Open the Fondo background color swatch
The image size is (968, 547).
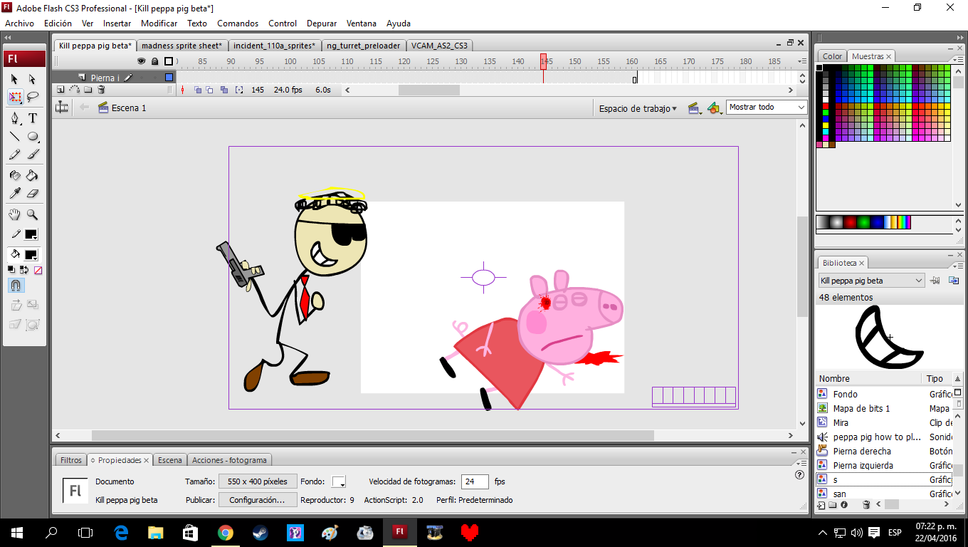click(x=340, y=482)
